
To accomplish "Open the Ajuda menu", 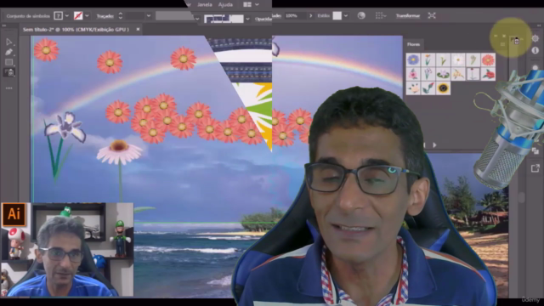I will pos(225,5).
